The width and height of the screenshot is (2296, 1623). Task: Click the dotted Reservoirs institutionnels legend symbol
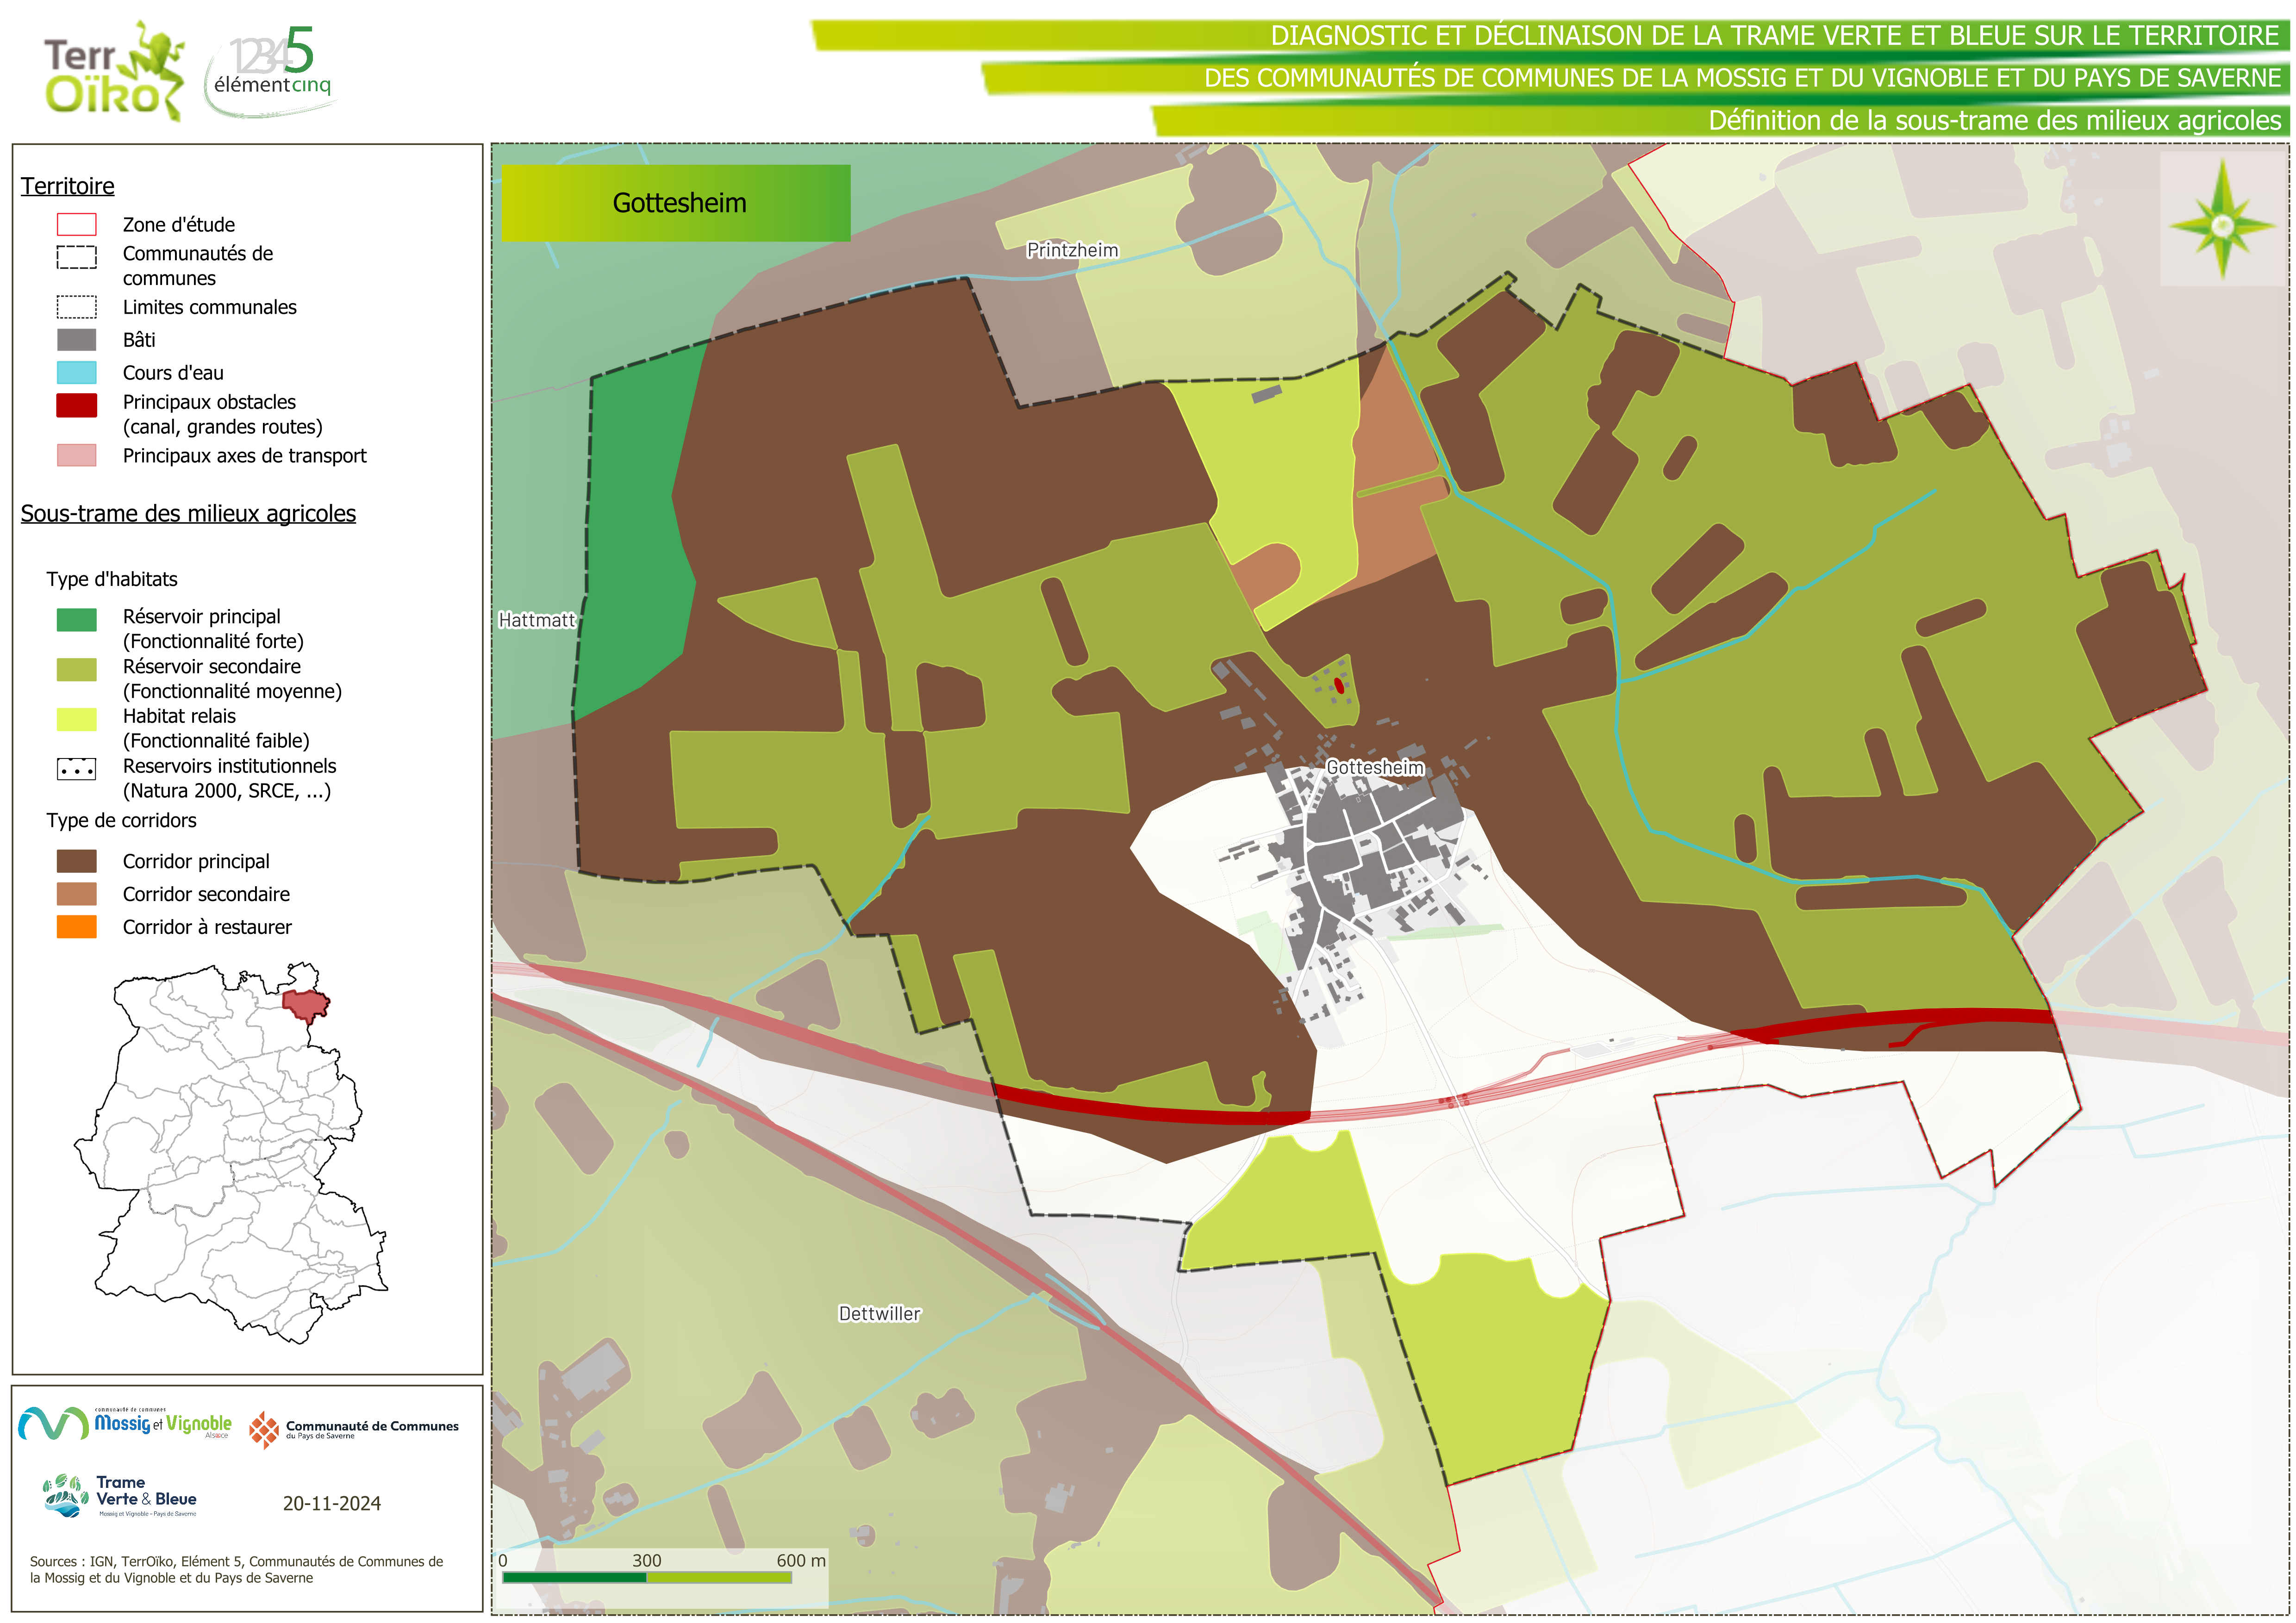pyautogui.click(x=77, y=769)
